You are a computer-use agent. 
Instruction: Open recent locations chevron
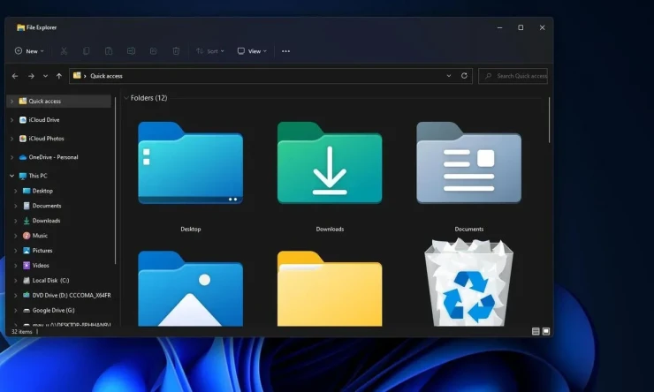(45, 76)
